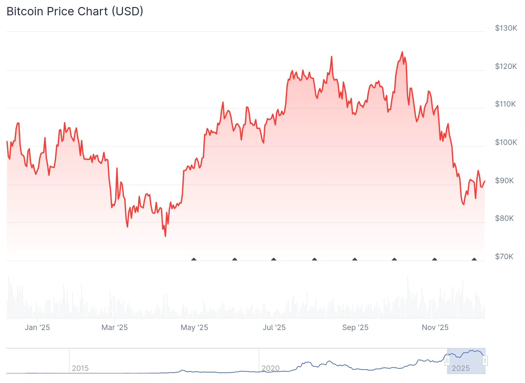Viewport: 525px width, 383px height.
Task: Click the marker between May and Jul '25
Action: click(x=235, y=259)
